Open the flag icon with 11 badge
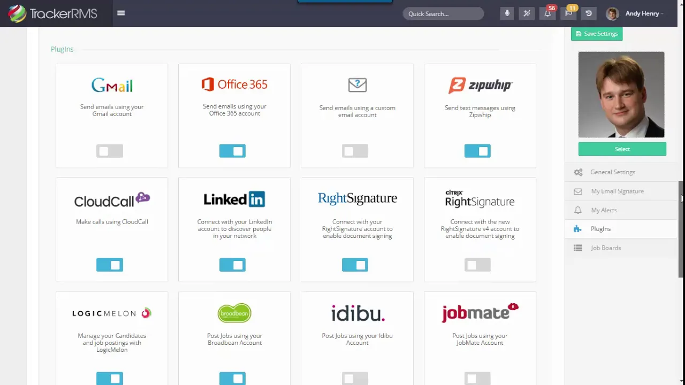The image size is (685, 385). 568,13
